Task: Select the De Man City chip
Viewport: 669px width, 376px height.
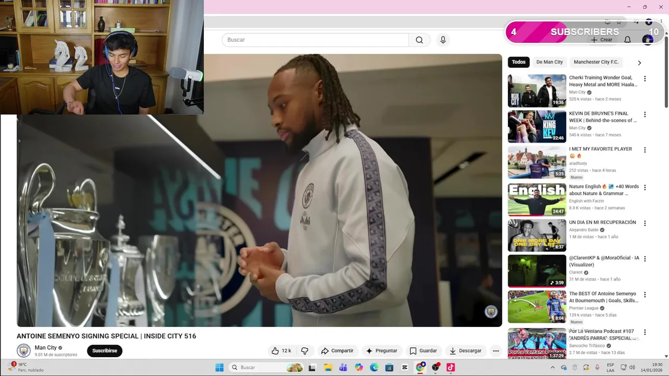Action: click(549, 62)
